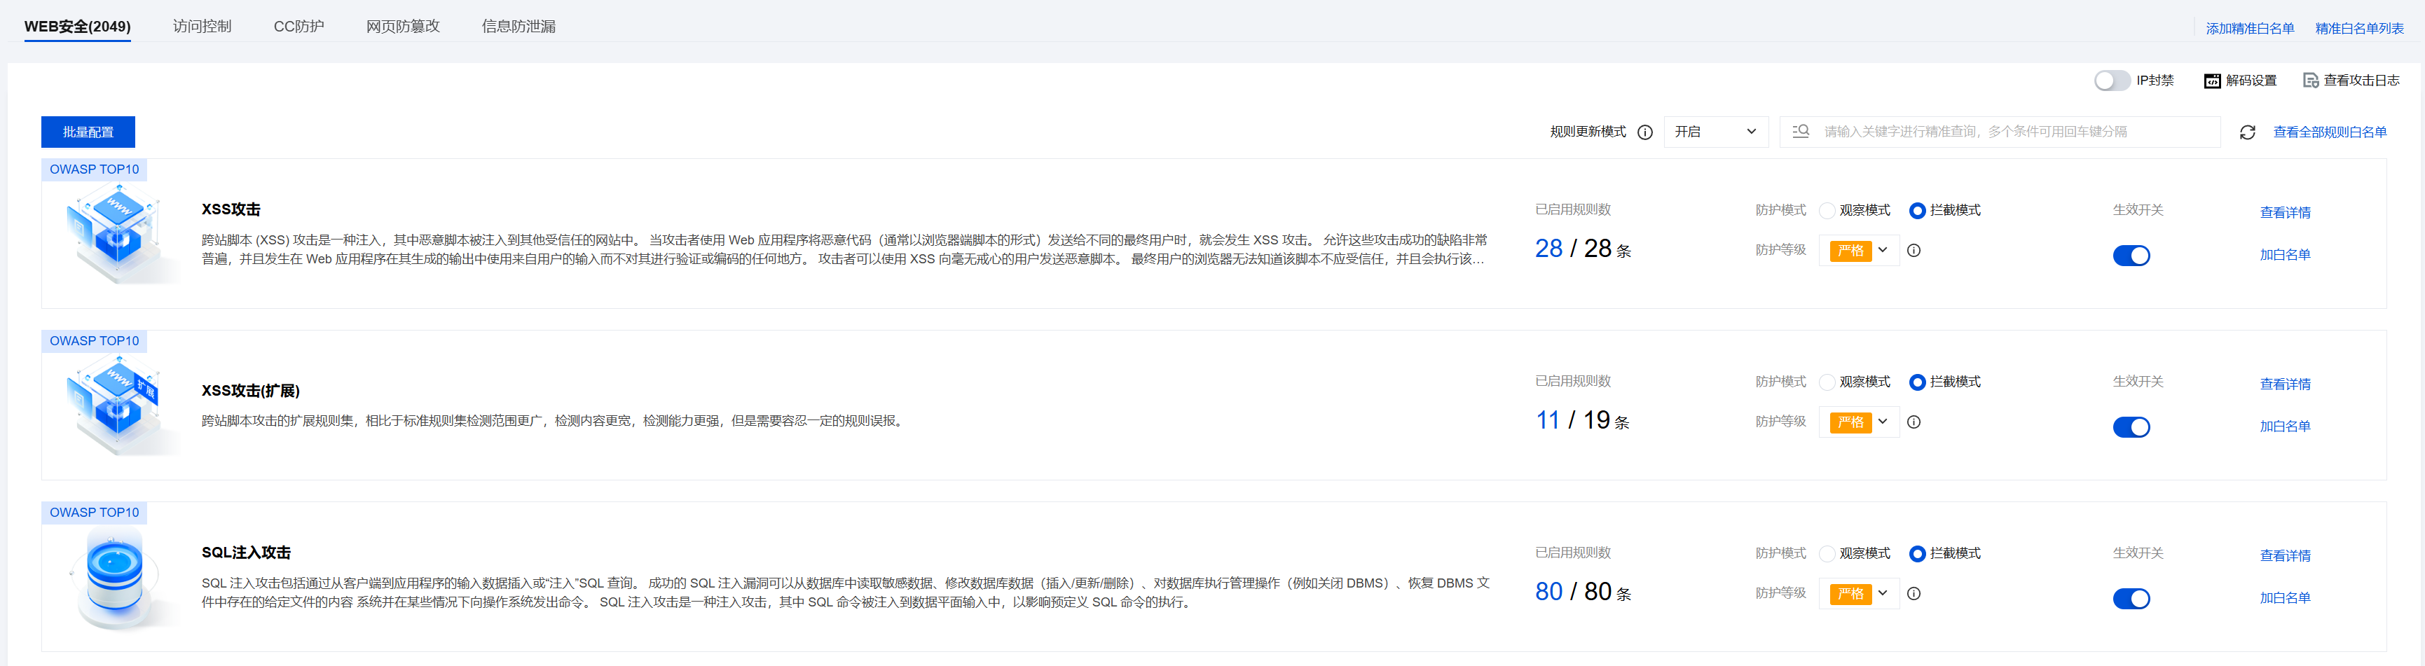Open the CC防护 tab
Screen dimensions: 2425x666
(x=298, y=27)
